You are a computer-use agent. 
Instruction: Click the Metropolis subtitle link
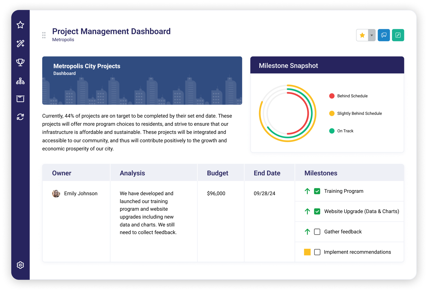click(63, 40)
